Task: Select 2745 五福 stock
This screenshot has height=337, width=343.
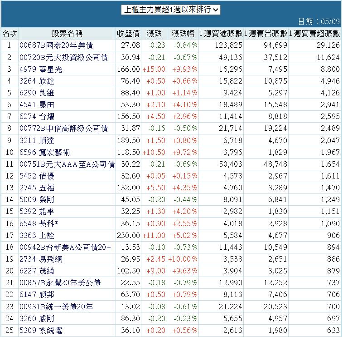Action: (x=37, y=188)
